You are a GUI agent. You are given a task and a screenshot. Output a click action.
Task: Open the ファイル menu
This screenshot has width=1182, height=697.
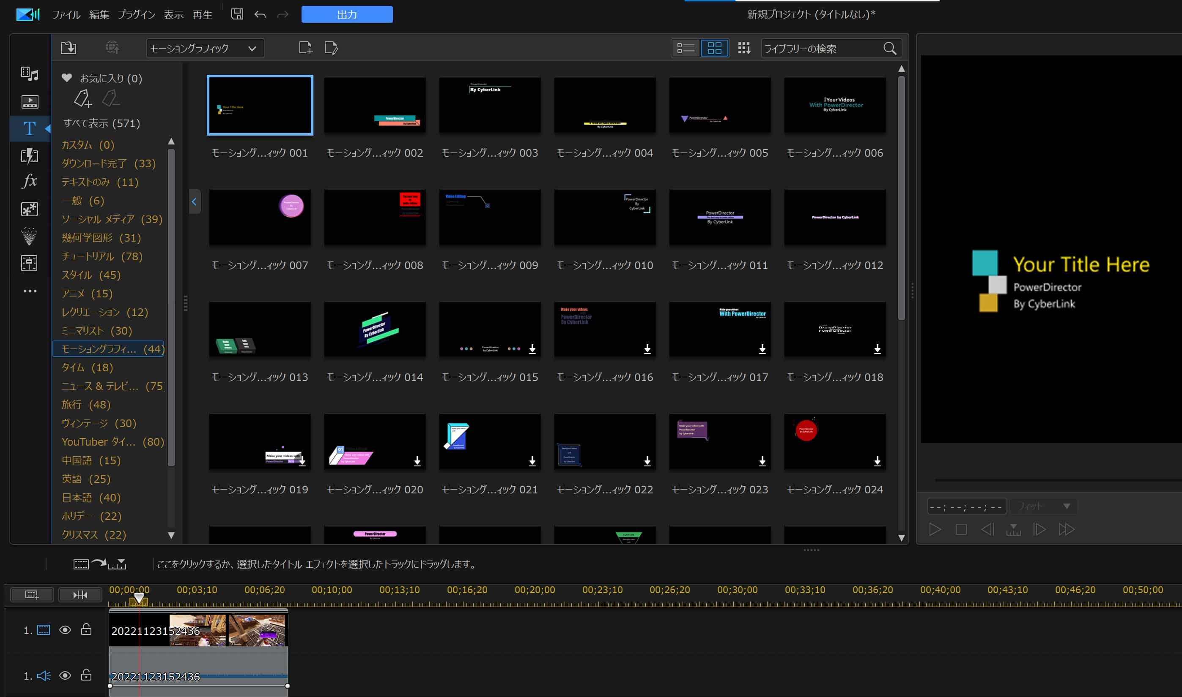click(x=66, y=14)
